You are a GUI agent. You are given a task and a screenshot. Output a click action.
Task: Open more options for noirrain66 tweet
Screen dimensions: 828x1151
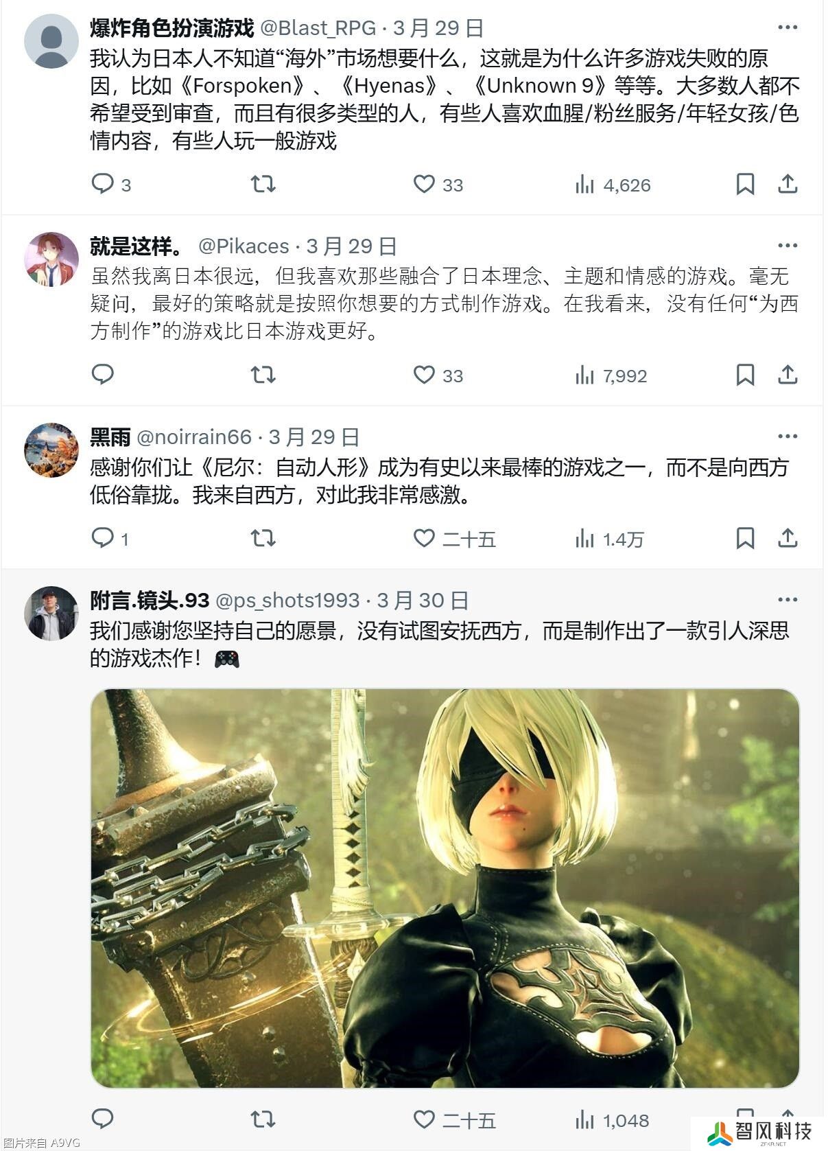(788, 437)
